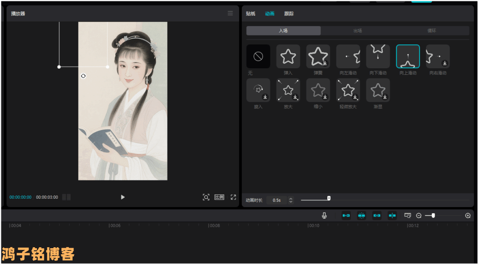Click the zoom-in magnifier on timeline
479x265 pixels.
coord(468,215)
